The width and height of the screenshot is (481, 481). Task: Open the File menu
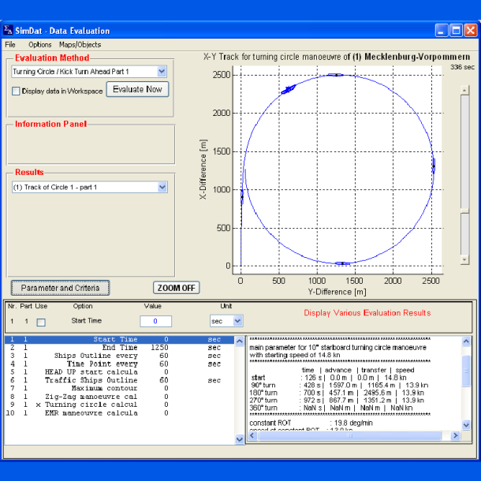point(10,45)
